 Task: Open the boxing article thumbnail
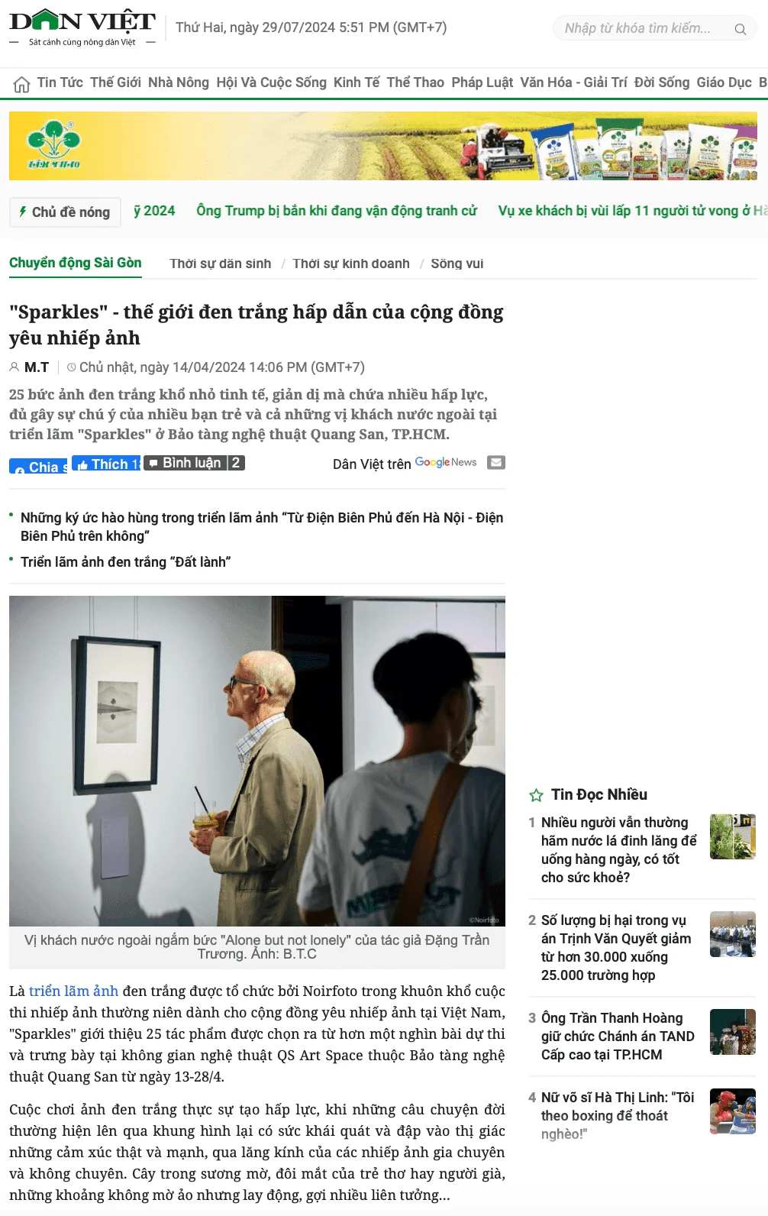point(733,1111)
